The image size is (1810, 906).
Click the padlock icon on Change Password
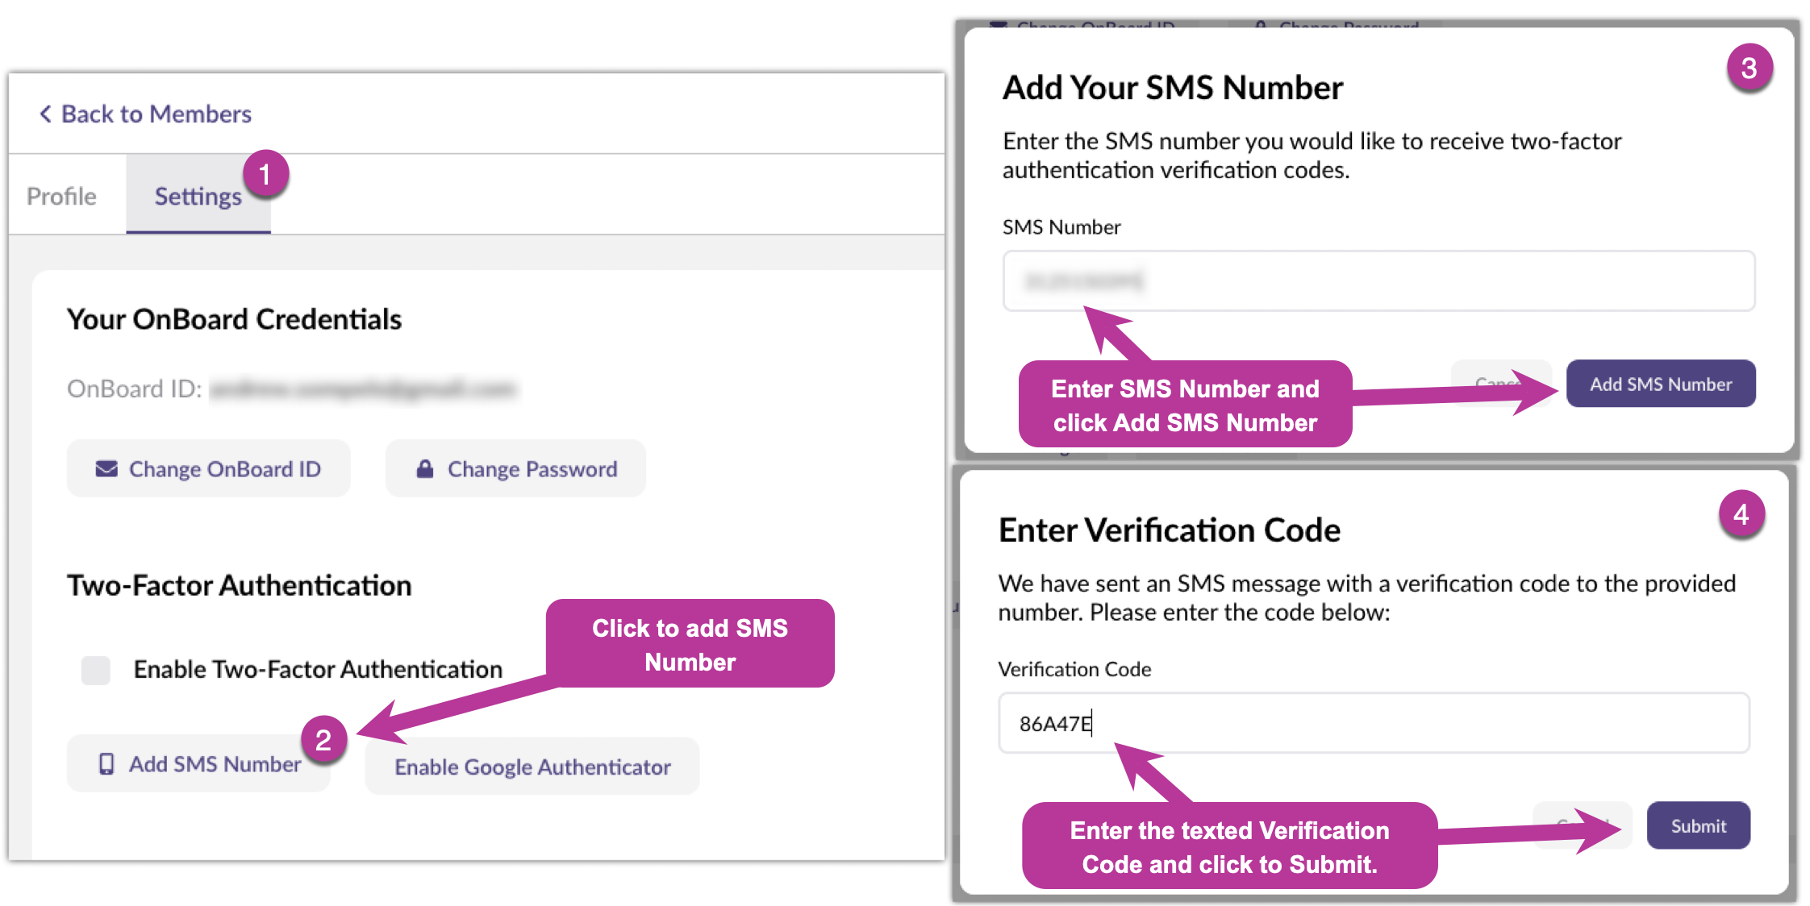coord(425,469)
